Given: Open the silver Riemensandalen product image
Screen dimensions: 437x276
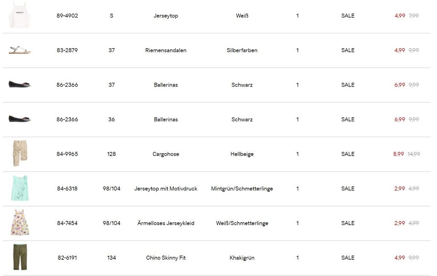Looking at the screenshot, I should (20, 50).
